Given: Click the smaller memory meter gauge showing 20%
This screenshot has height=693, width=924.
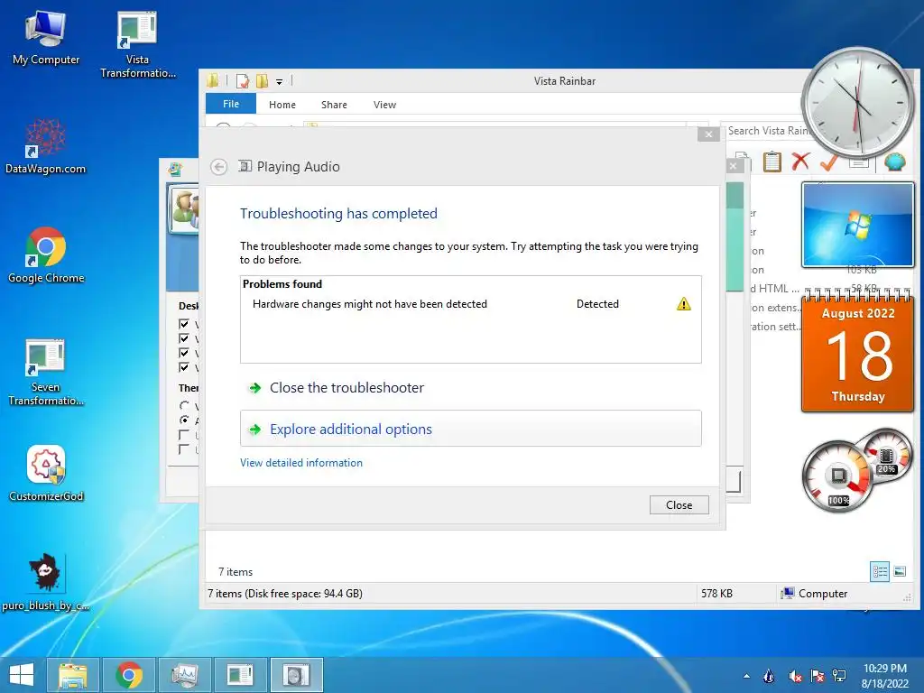Looking at the screenshot, I should (888, 455).
